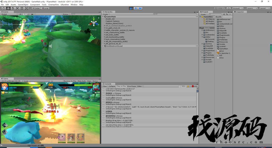
Task: Open the Account dropdown
Action: tap(238, 8)
